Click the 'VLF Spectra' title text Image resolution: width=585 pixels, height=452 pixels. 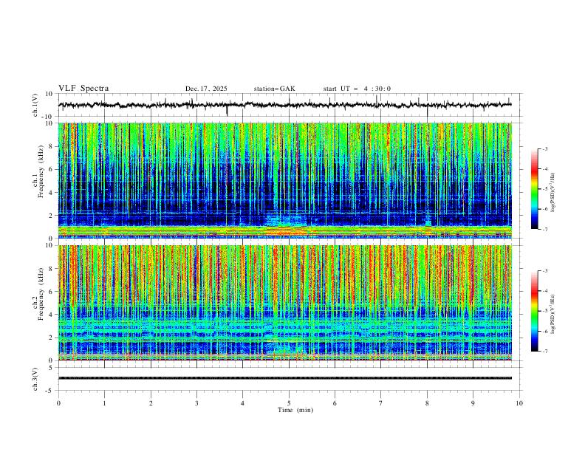(x=83, y=89)
